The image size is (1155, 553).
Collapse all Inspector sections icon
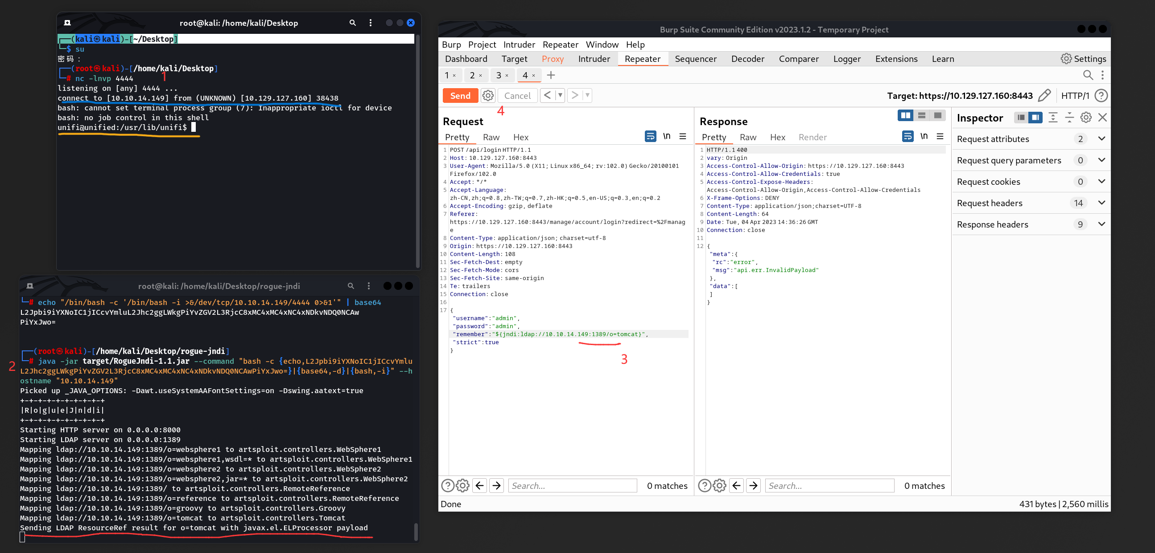(x=1069, y=117)
